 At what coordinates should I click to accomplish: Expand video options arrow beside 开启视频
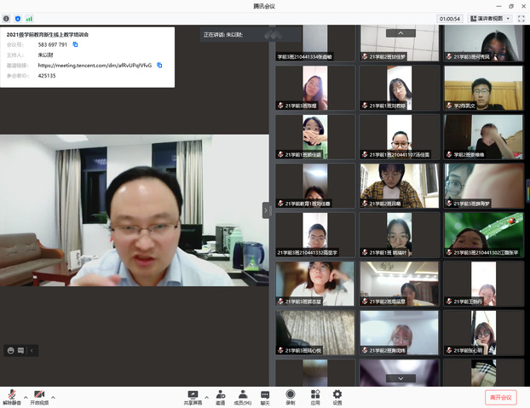(53, 397)
